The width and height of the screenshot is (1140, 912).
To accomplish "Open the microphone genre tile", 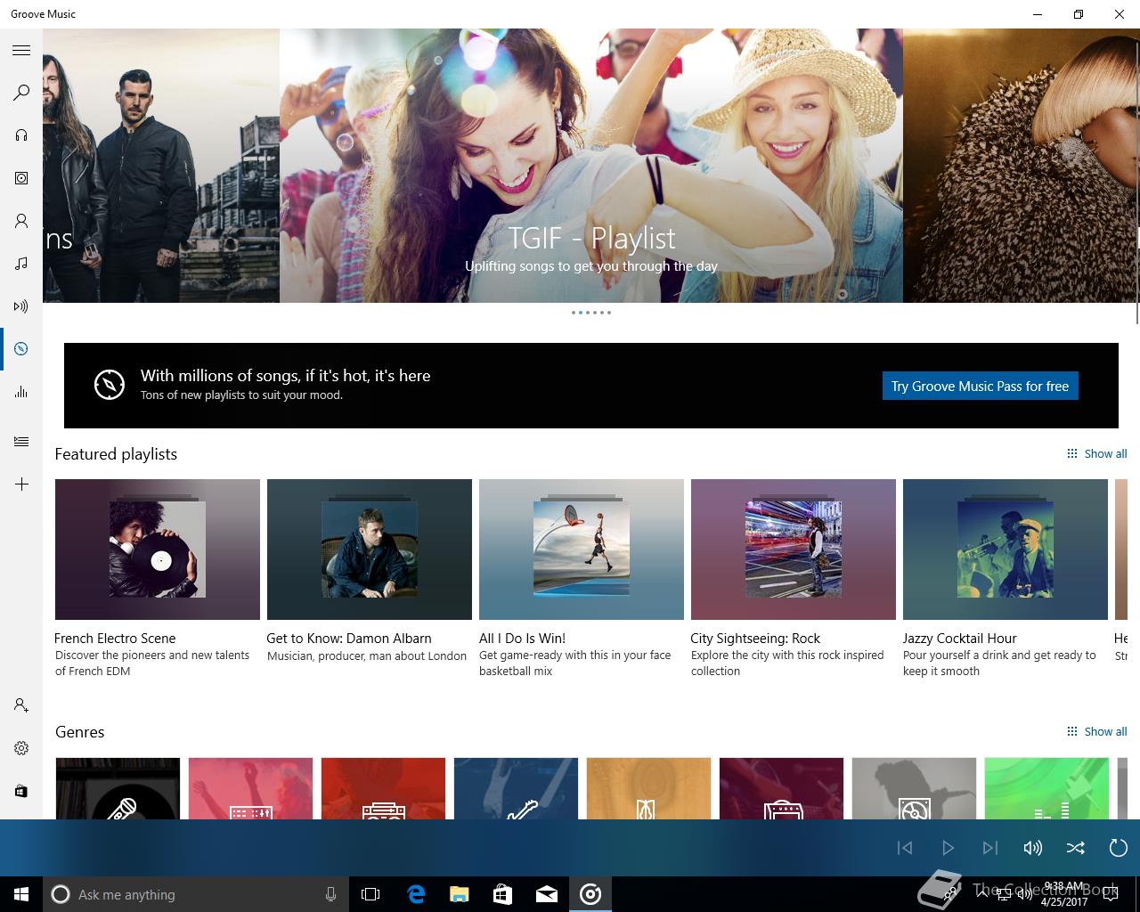I will pyautogui.click(x=118, y=788).
